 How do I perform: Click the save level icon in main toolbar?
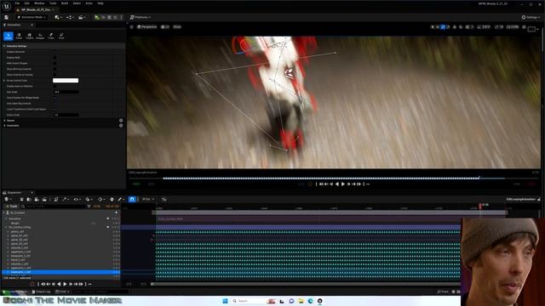[x=6, y=17]
